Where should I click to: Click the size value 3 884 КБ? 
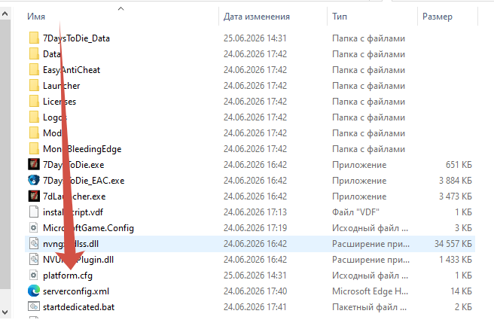tap(456, 181)
